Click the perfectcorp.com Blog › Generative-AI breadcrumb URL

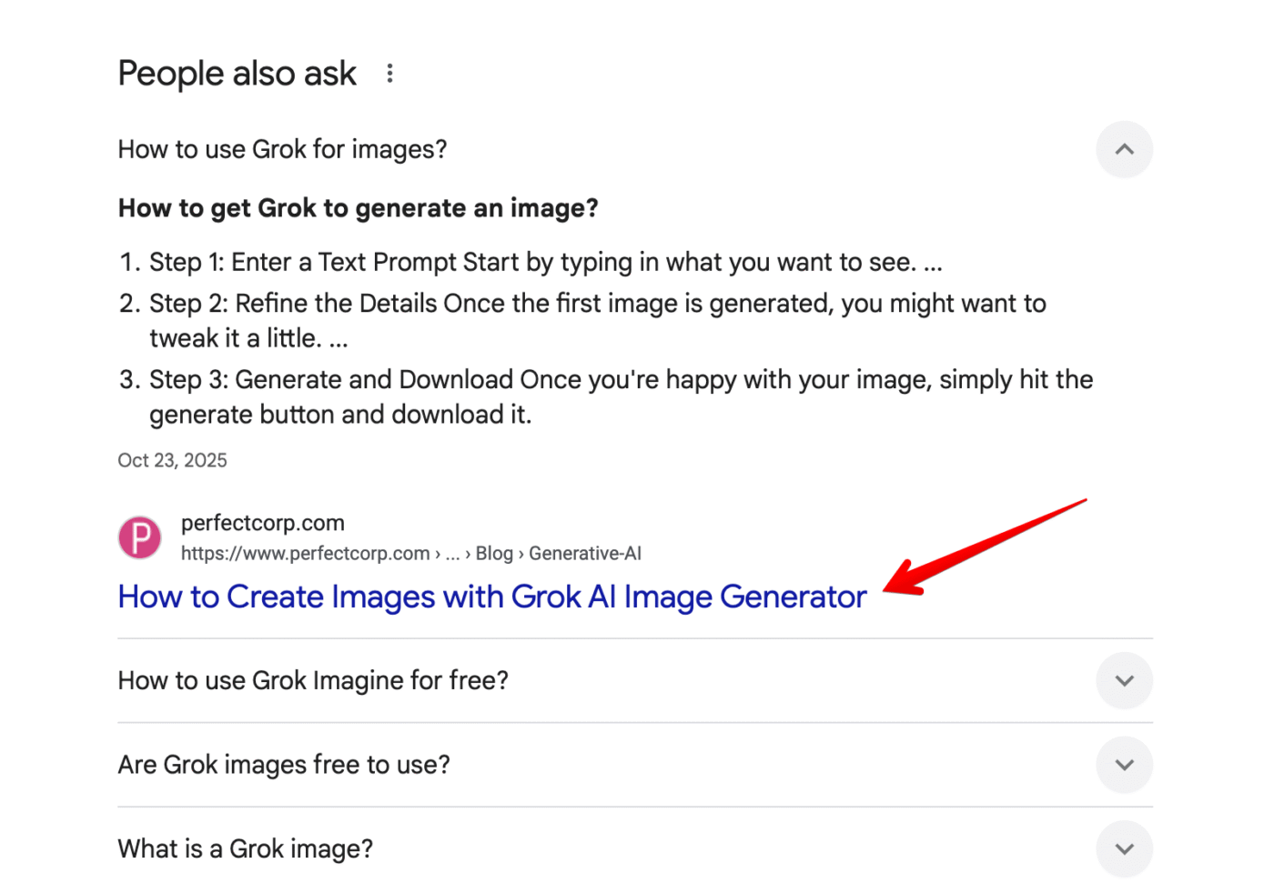(x=410, y=553)
